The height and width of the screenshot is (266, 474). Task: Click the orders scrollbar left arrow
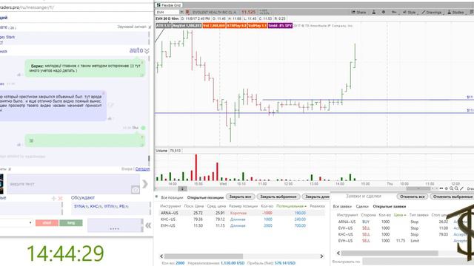(x=338, y=253)
